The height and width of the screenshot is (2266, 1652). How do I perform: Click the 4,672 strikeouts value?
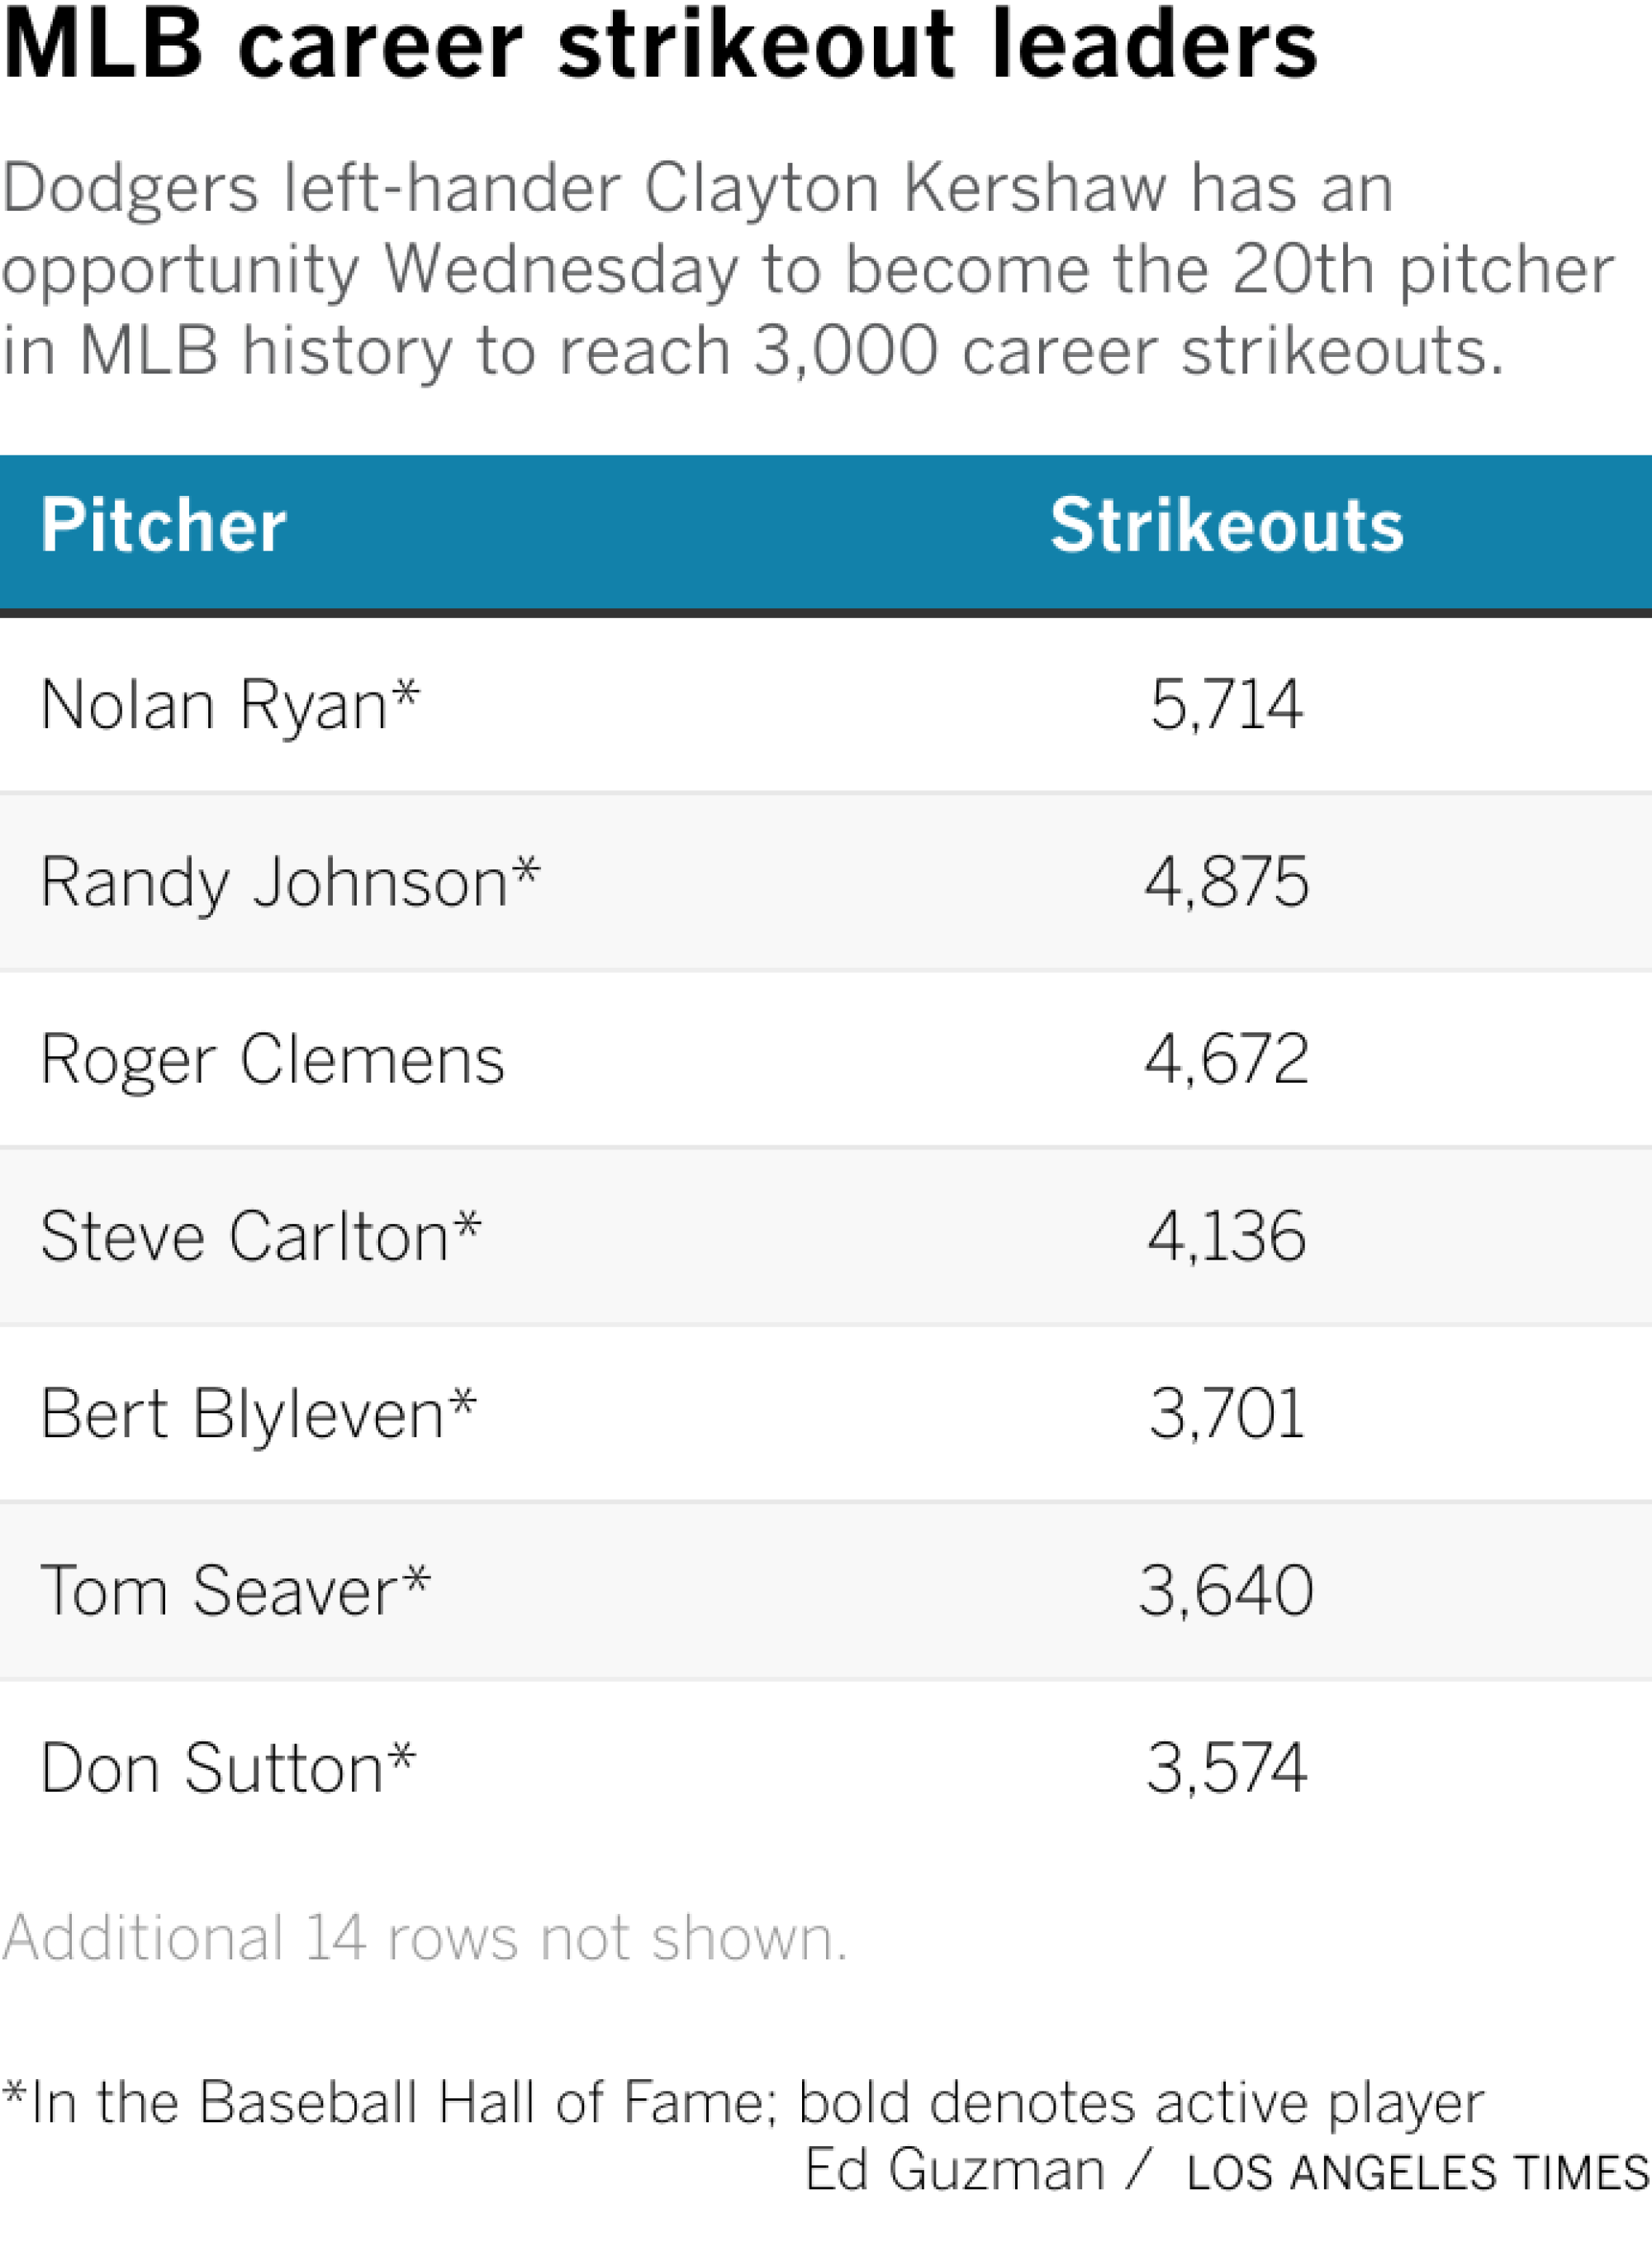pyautogui.click(x=1226, y=1059)
